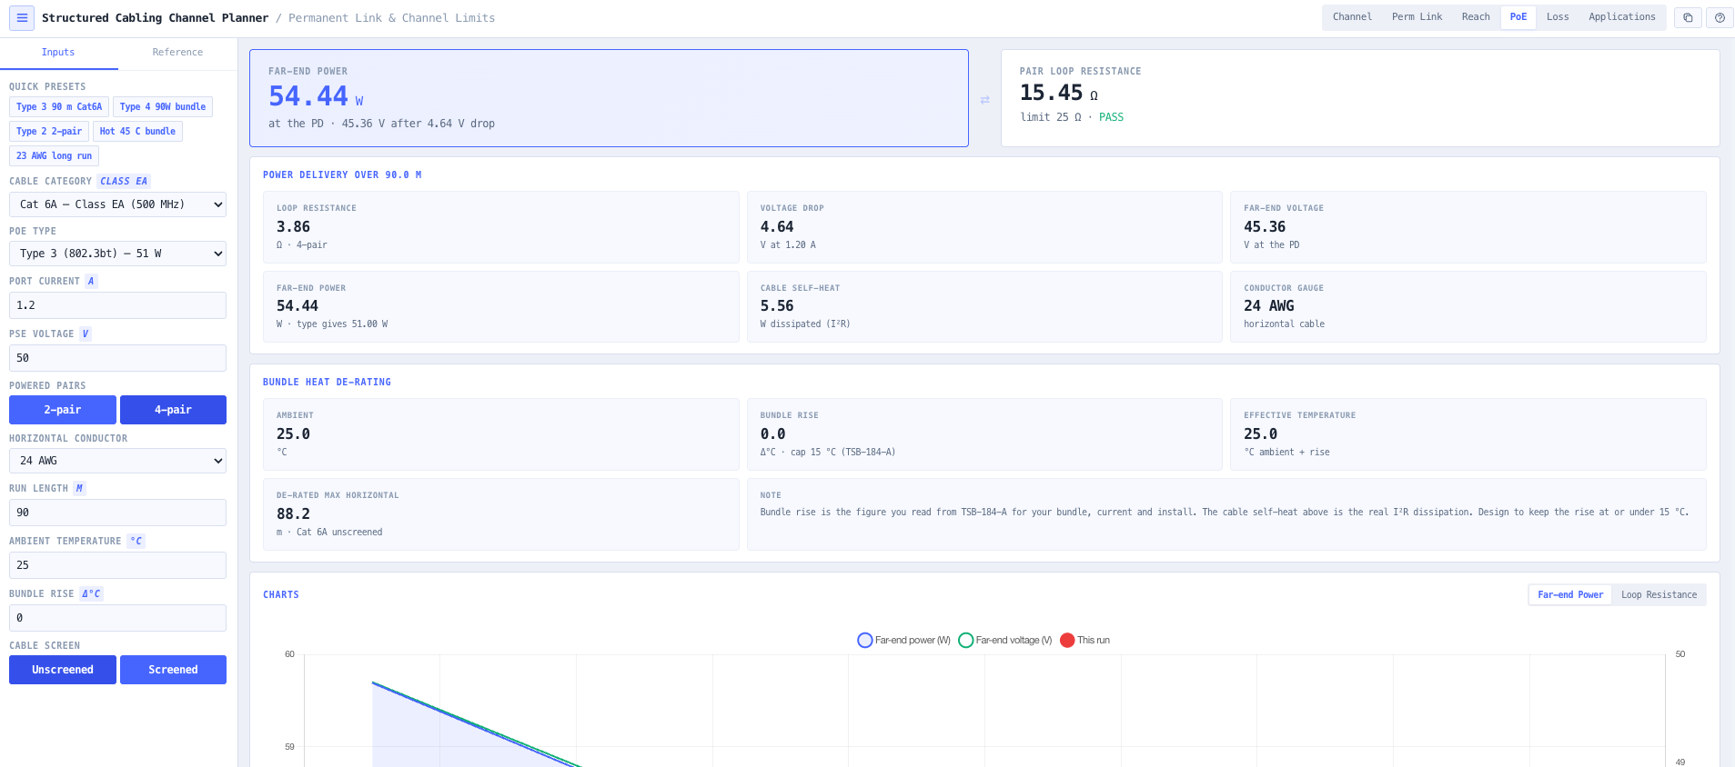Open the PoE Type dropdown
This screenshot has width=1735, height=767.
click(117, 254)
